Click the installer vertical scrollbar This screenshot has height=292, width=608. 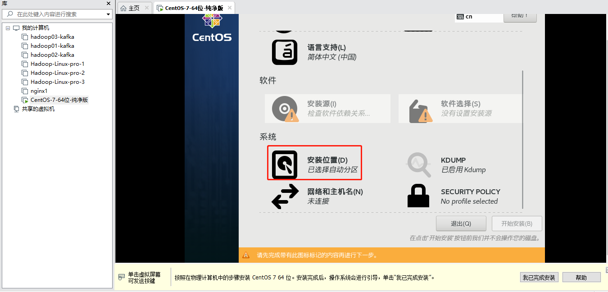pos(523,139)
